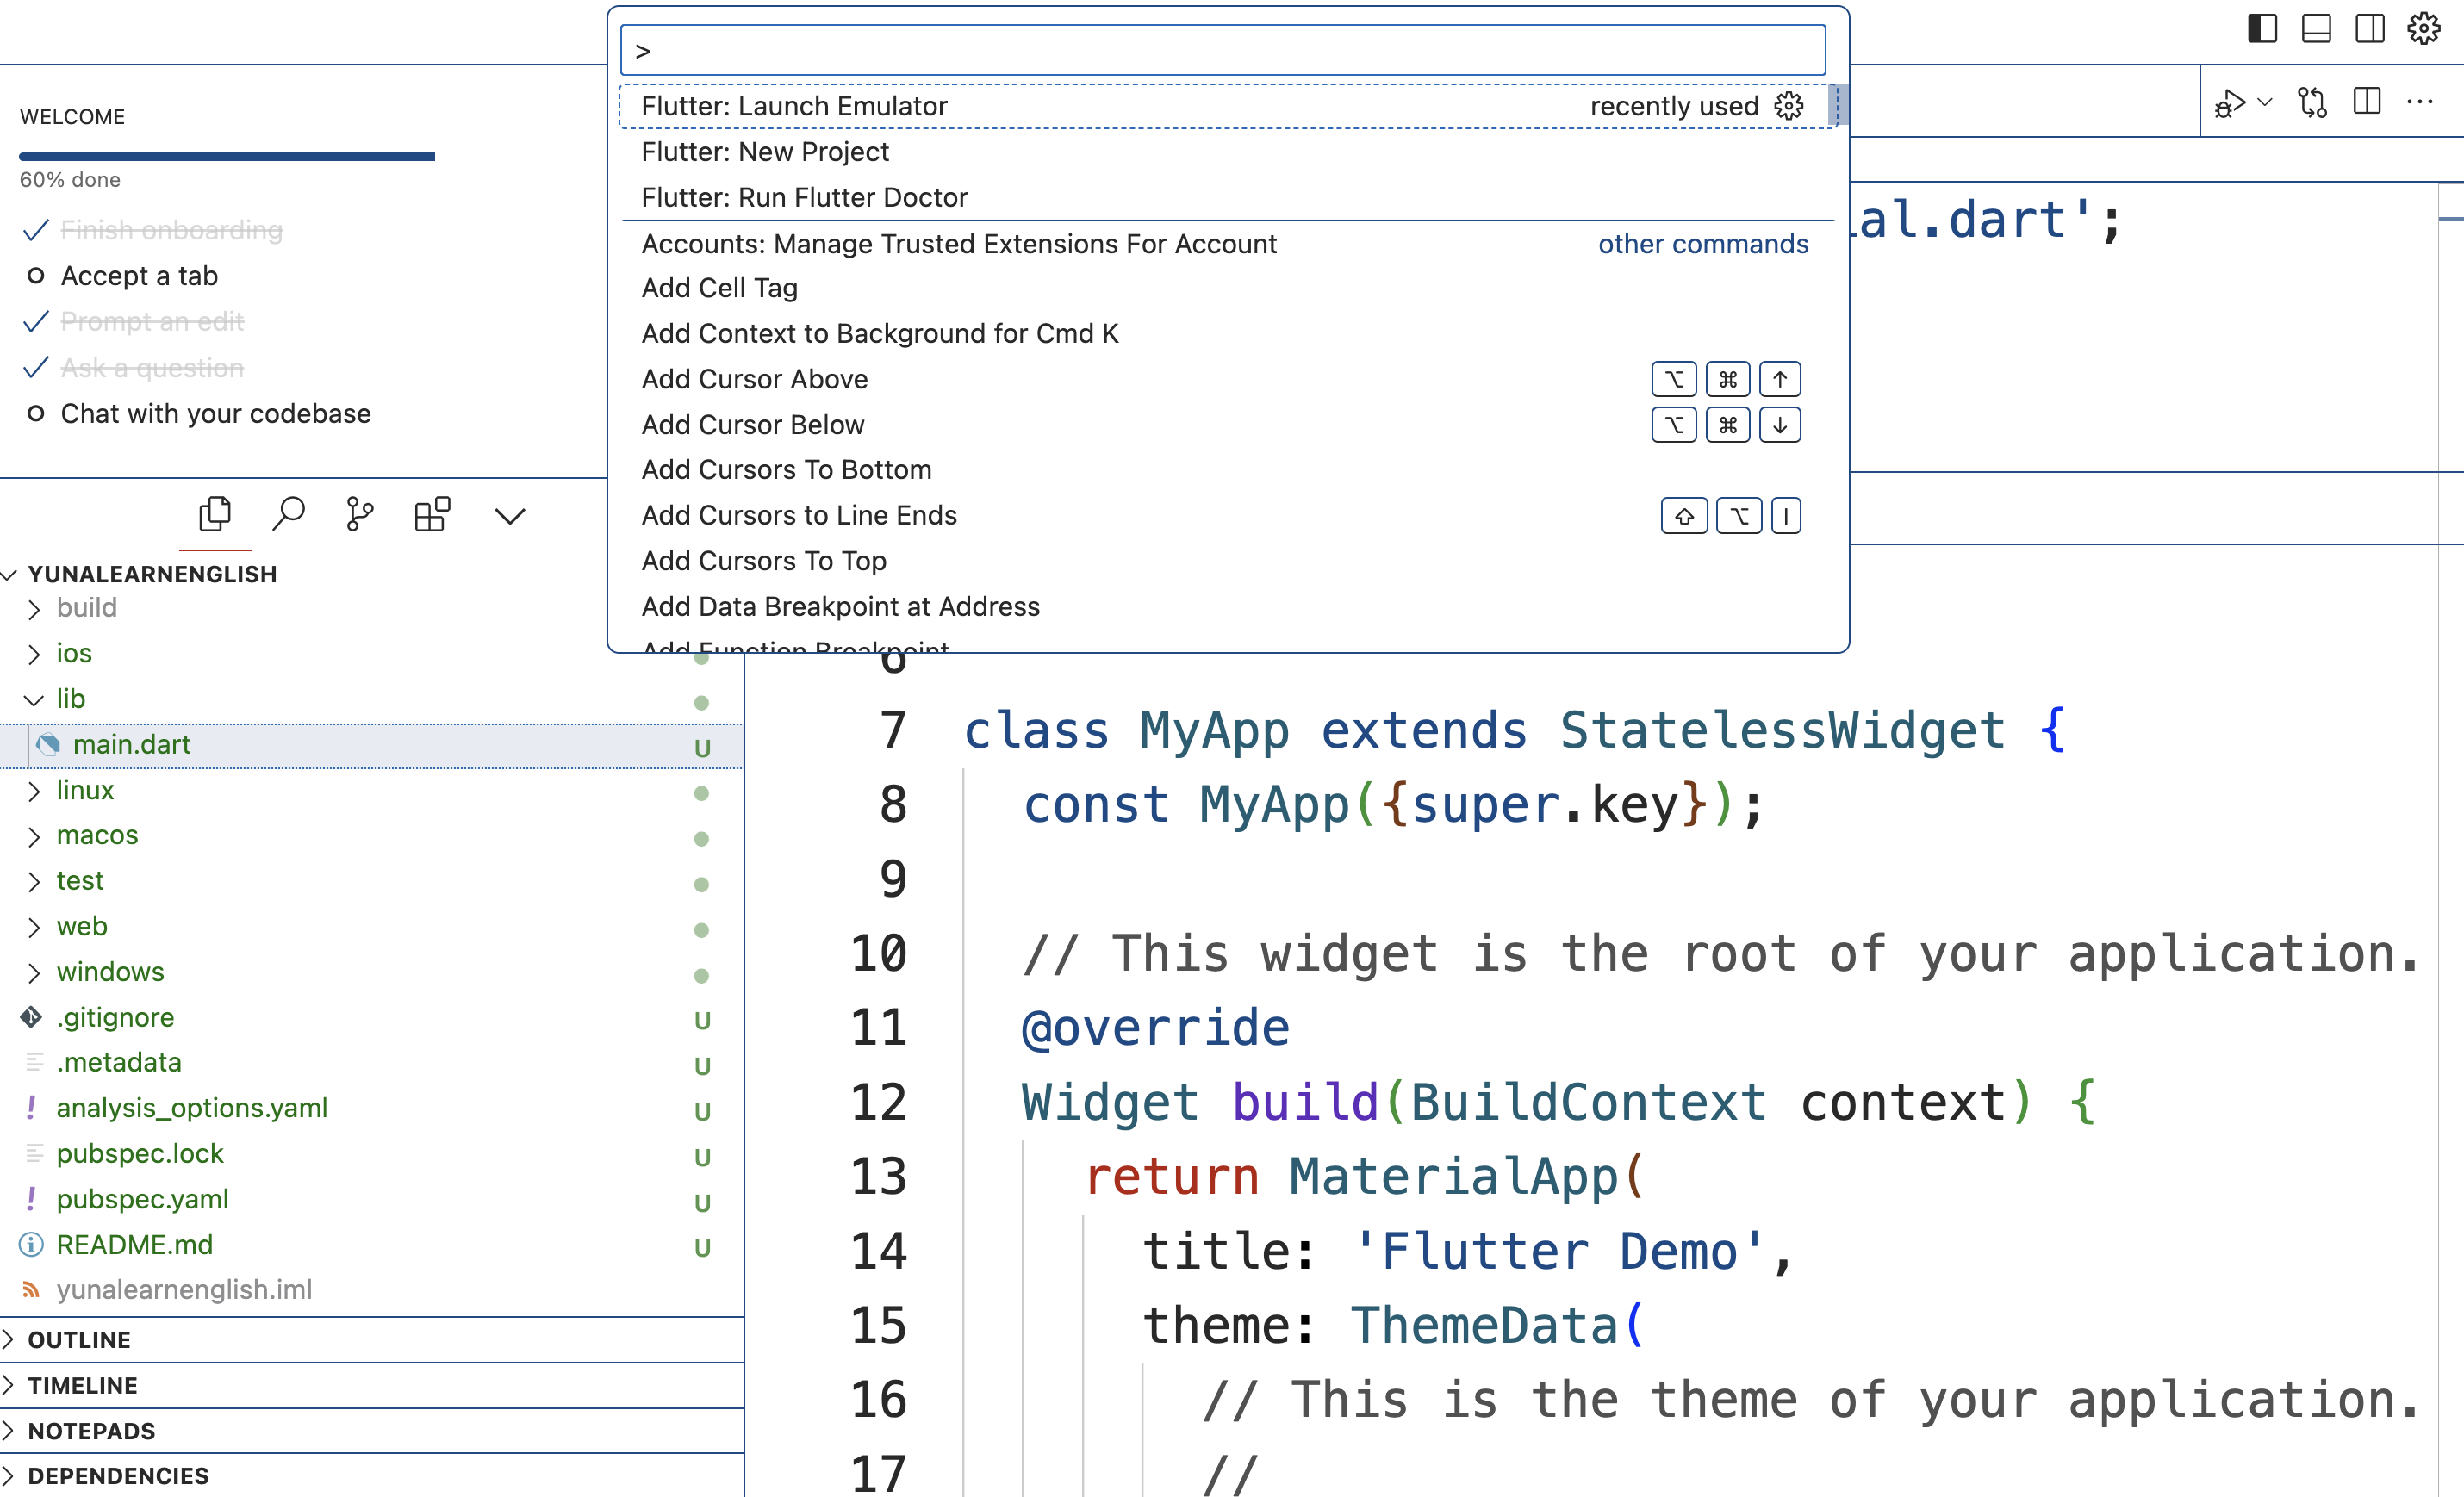Open the Source Control view
2464x1497 pixels.
tap(359, 515)
